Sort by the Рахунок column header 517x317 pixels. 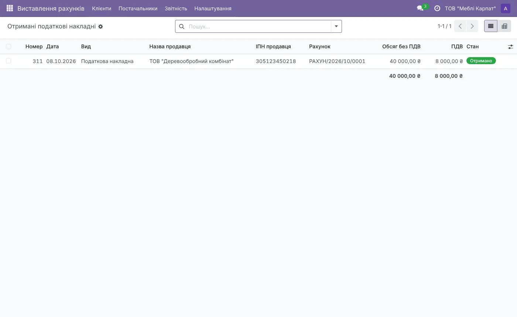320,46
